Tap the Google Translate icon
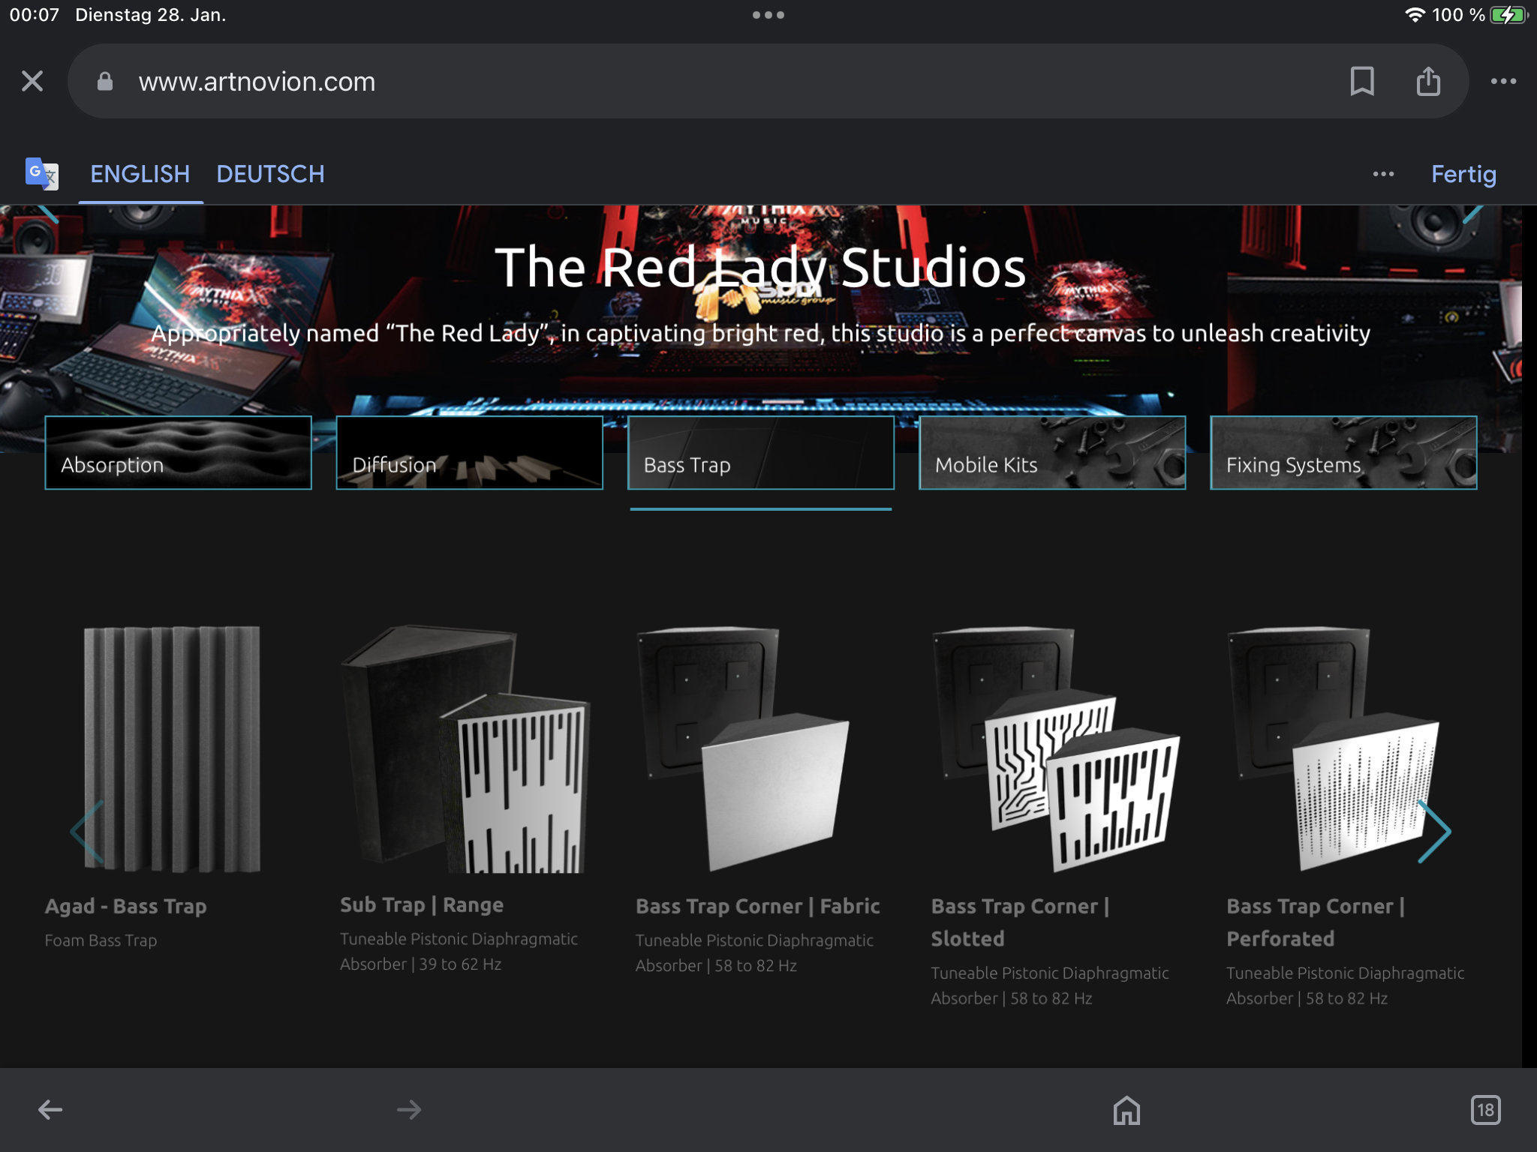Viewport: 1537px width, 1152px height. pyautogui.click(x=42, y=174)
